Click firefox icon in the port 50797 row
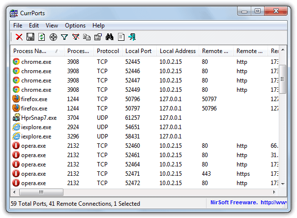This screenshot has width=297, height=218. 16,108
